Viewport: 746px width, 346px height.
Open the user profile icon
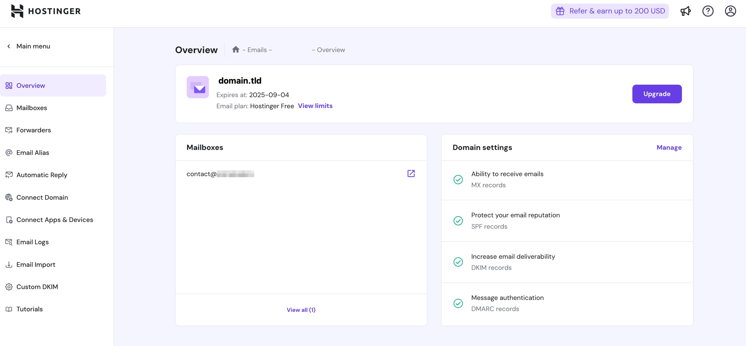[730, 11]
